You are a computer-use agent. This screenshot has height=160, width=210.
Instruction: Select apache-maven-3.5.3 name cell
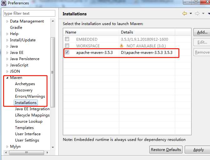94,53
